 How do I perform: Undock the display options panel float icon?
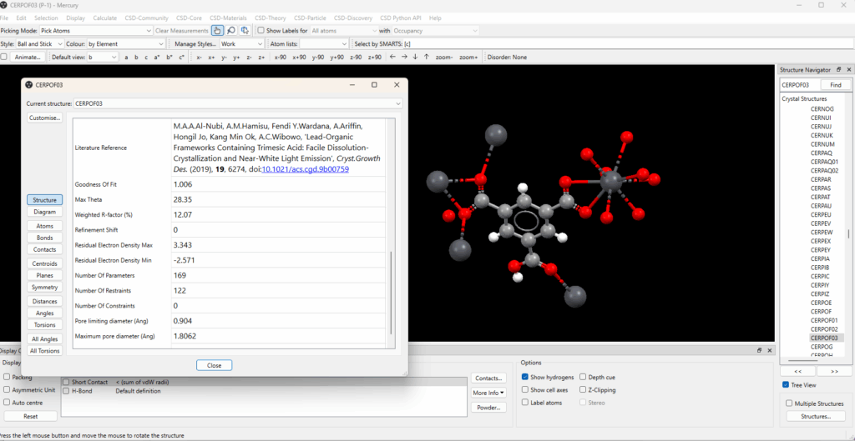point(759,351)
